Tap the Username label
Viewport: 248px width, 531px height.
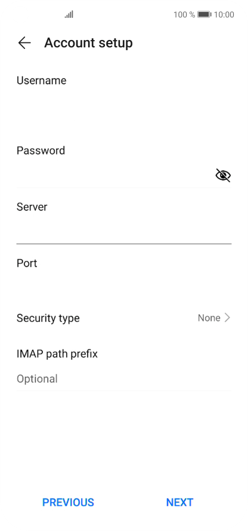tap(42, 81)
